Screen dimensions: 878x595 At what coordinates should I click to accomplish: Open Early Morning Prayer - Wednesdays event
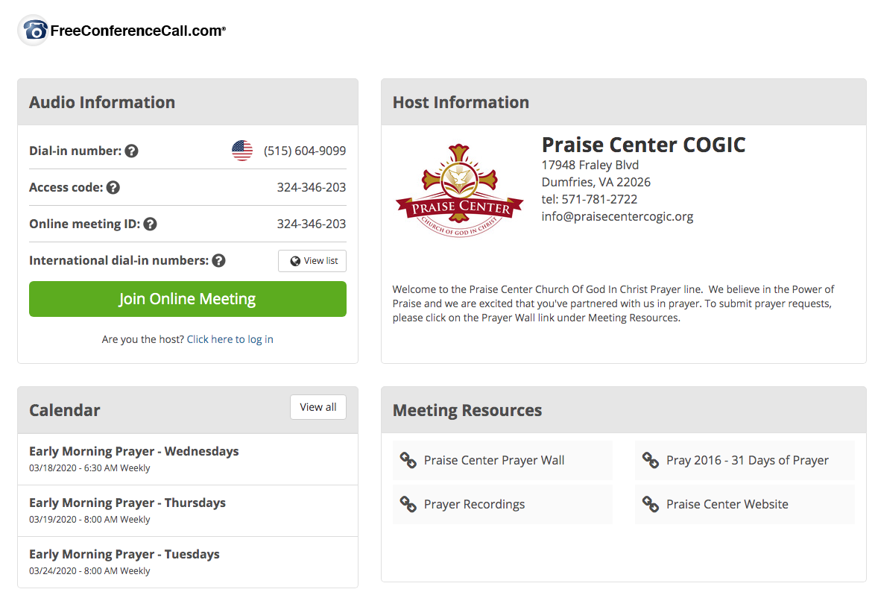(x=188, y=459)
